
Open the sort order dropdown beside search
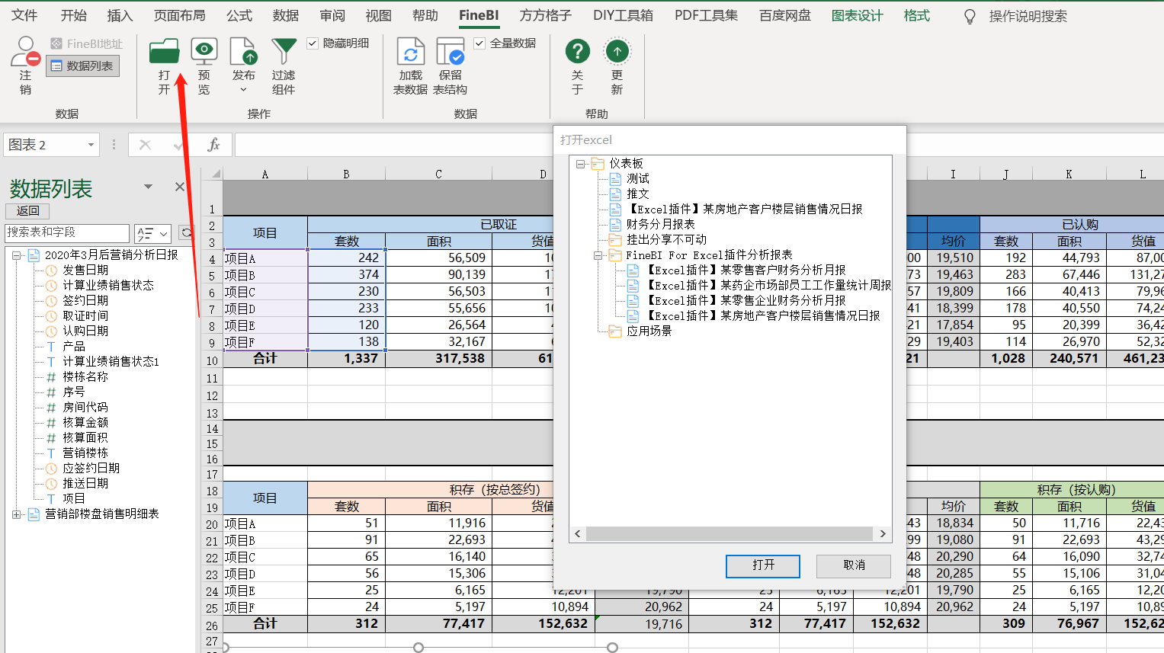[x=153, y=233]
